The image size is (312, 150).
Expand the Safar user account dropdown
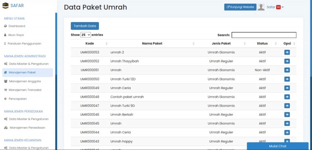(x=275, y=7)
